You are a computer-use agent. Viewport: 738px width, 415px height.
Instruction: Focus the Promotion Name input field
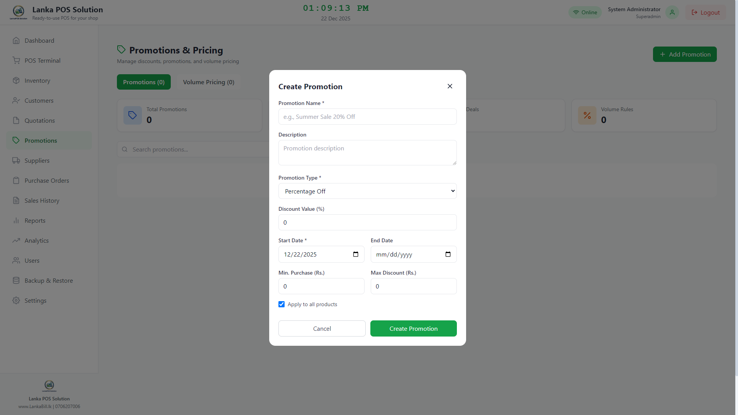(x=367, y=117)
